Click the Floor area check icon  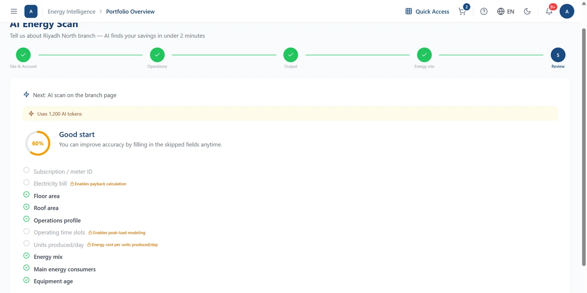(x=26, y=194)
